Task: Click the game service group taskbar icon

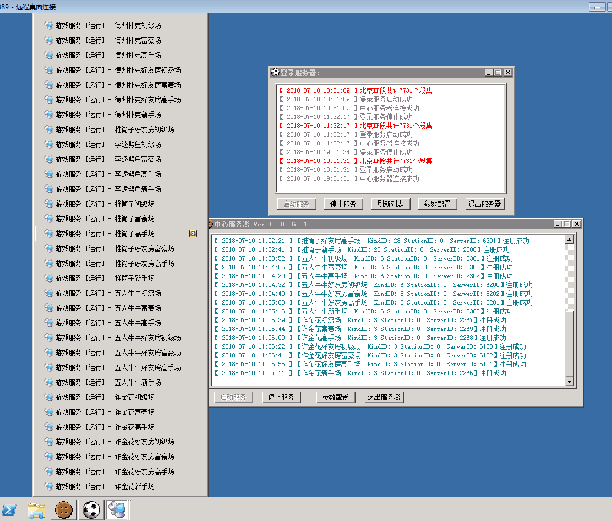Action: 118,511
